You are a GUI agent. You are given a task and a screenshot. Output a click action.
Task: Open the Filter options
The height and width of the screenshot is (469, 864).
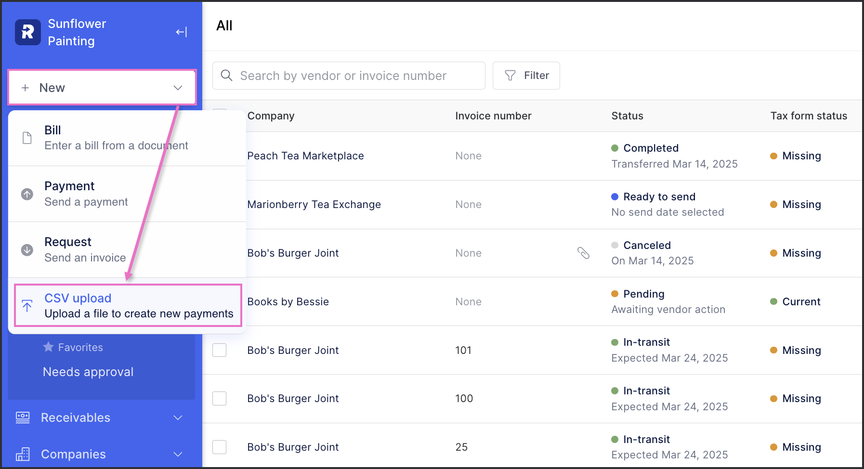click(526, 76)
